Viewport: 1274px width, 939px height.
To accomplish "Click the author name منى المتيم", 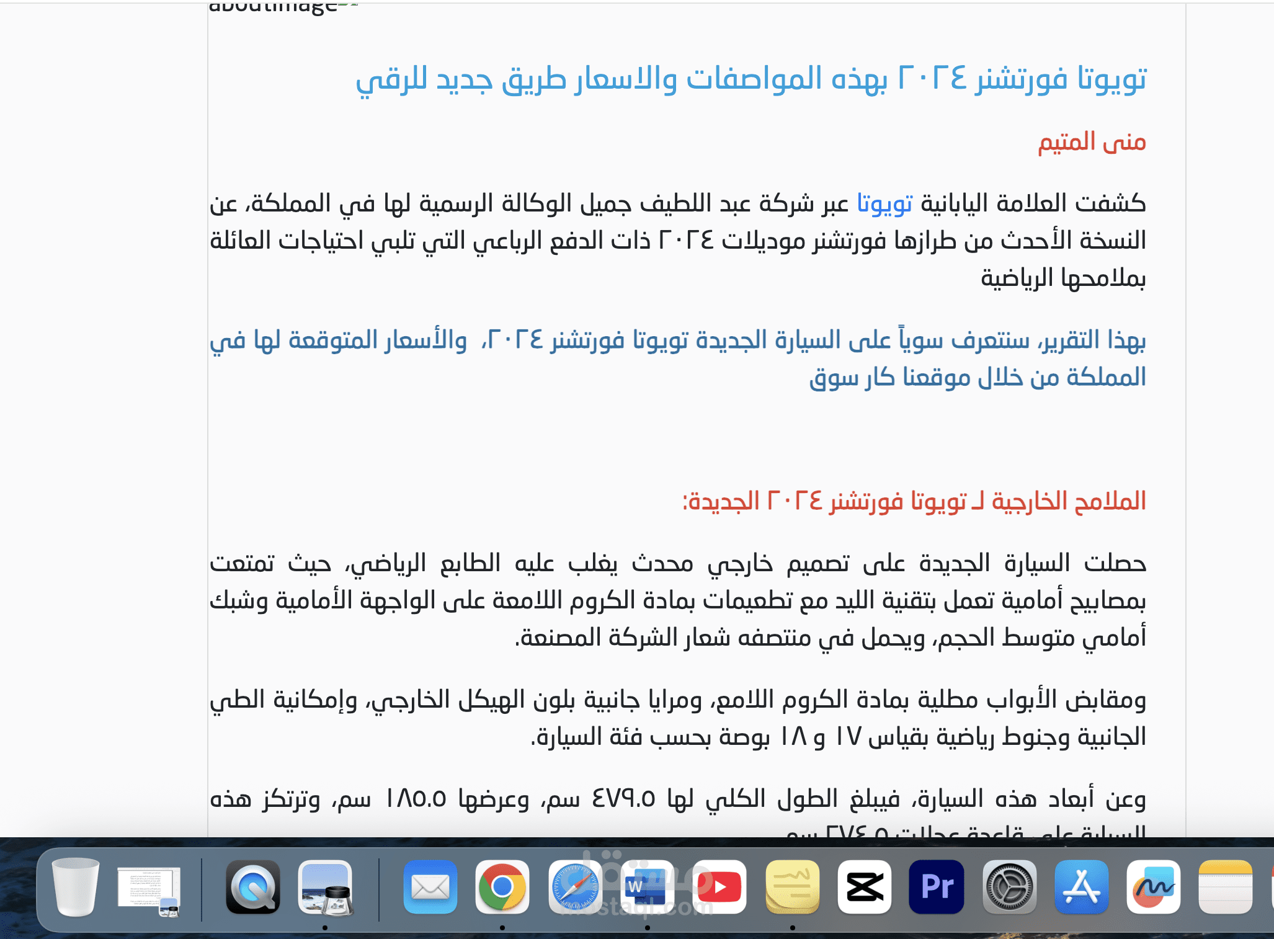I will [1092, 142].
